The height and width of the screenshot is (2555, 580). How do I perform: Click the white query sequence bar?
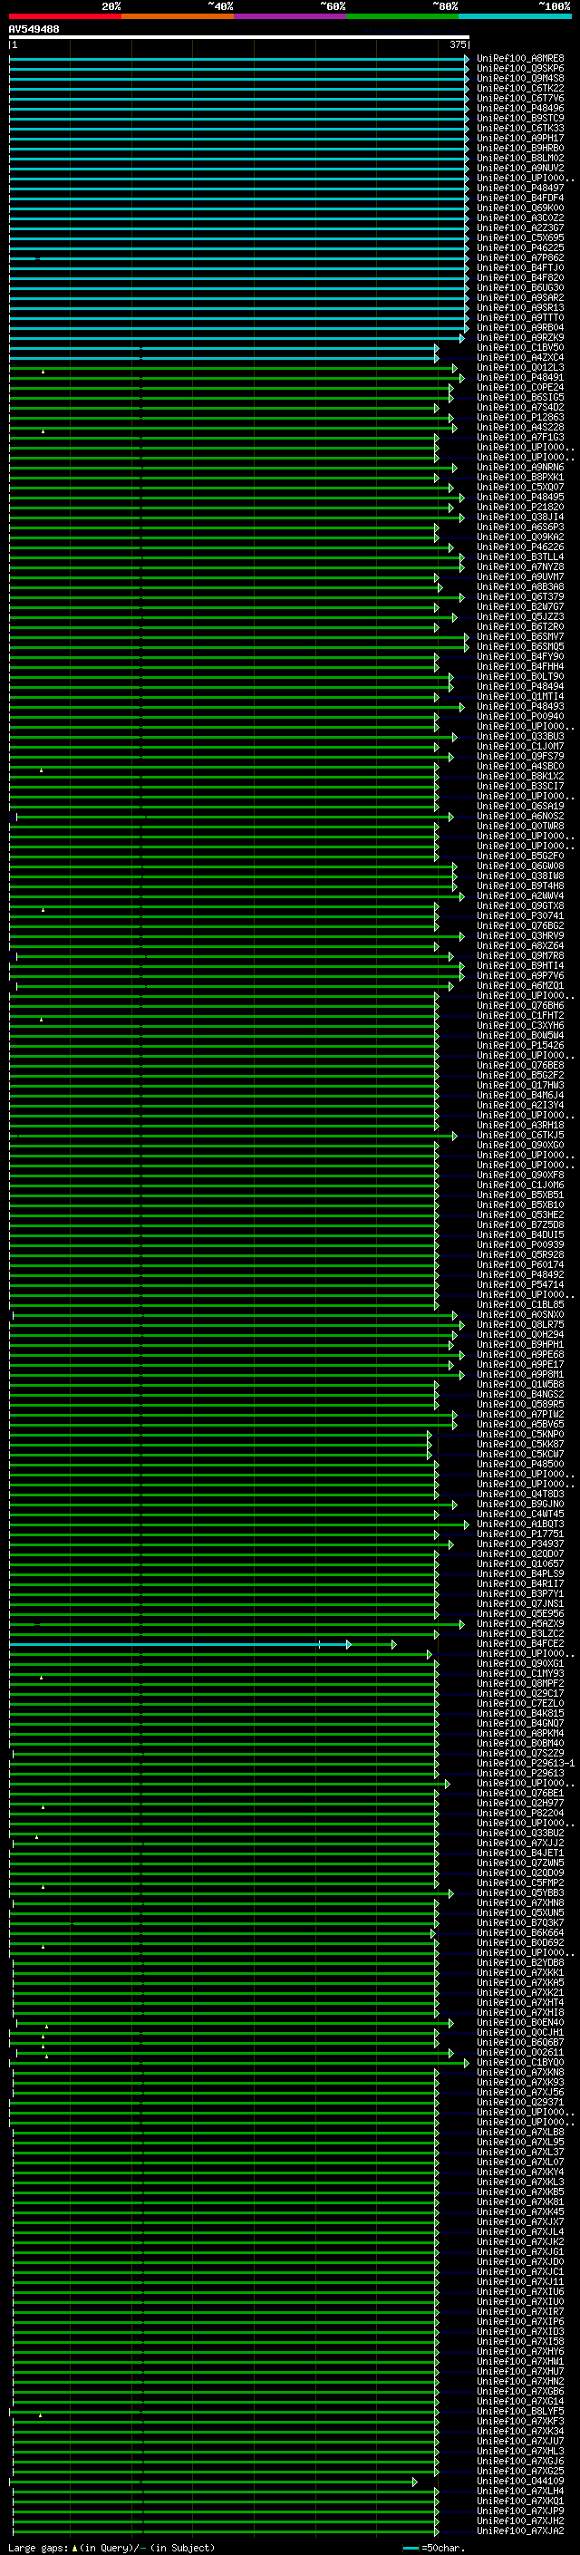pos(239,38)
